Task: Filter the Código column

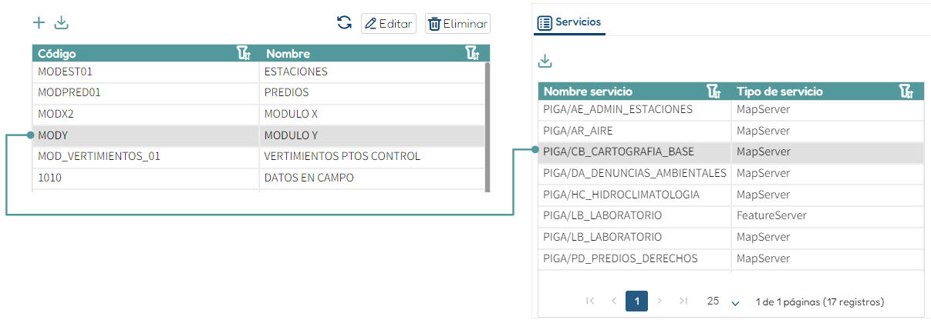Action: pyautogui.click(x=243, y=53)
